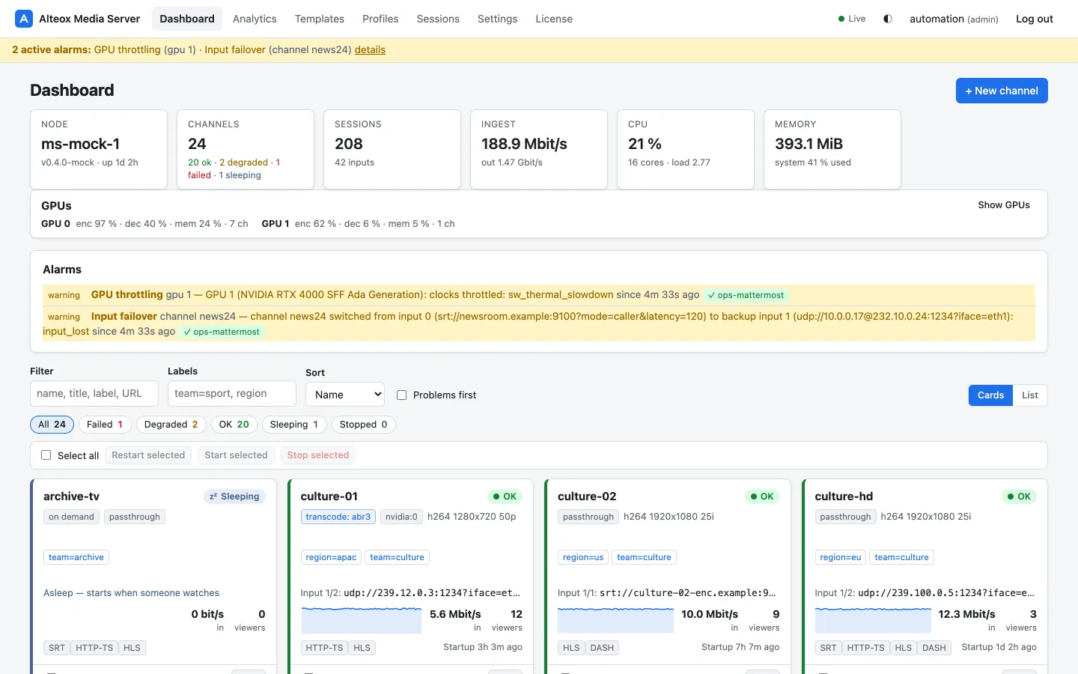Click the Alteox logo icon

pyautogui.click(x=24, y=19)
